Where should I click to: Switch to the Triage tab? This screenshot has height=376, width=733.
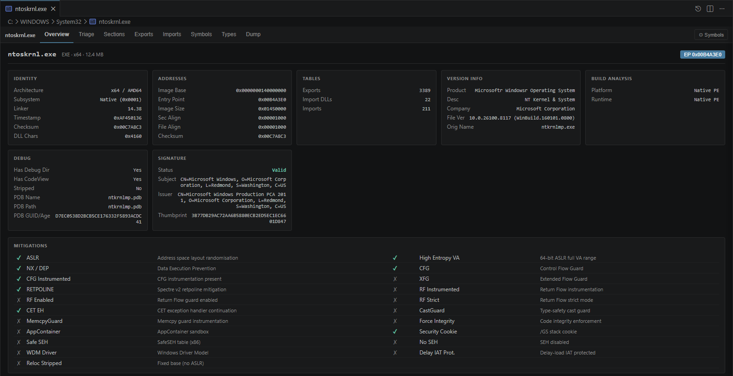coord(86,34)
